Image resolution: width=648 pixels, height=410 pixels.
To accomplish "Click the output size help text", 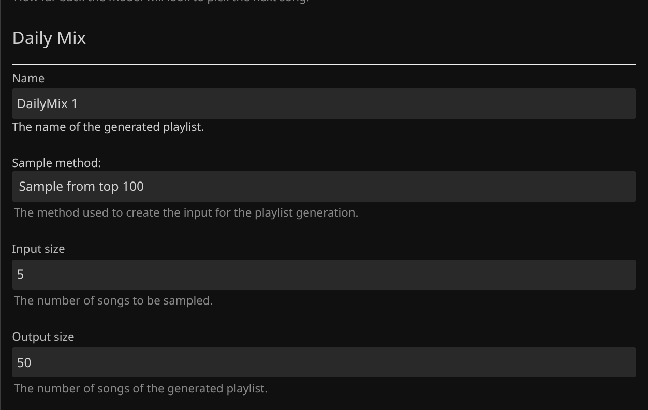I will click(x=141, y=388).
